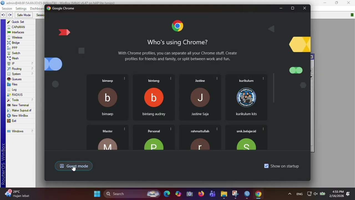355x200 pixels.
Task: Open the Session menu in WinBox
Action: 7,9
